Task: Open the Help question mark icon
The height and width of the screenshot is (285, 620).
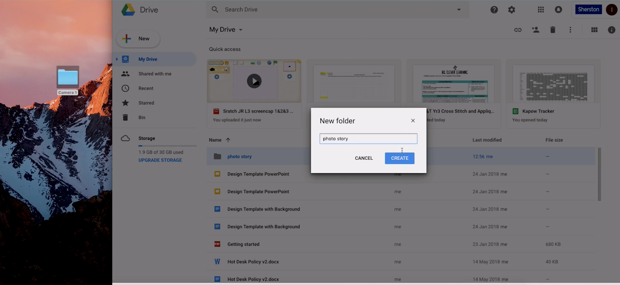Action: click(494, 10)
